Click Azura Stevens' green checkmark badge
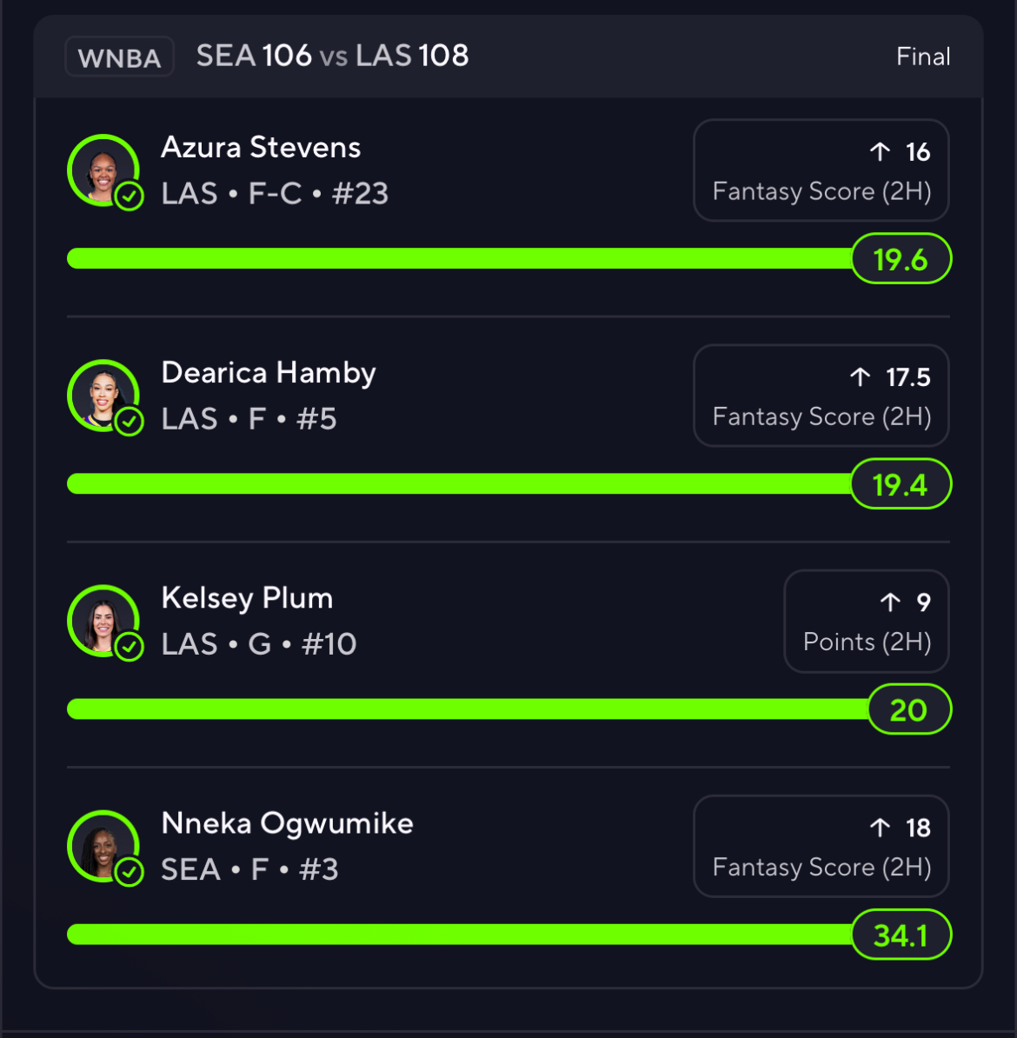The image size is (1017, 1038). pyautogui.click(x=130, y=196)
